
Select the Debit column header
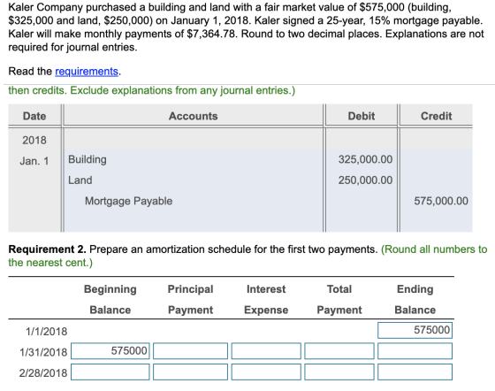click(x=362, y=116)
